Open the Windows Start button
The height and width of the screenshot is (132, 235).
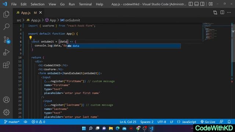click(84, 128)
